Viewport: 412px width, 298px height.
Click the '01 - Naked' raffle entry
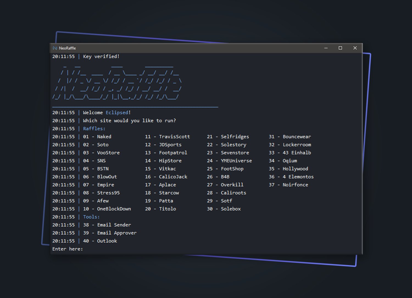[97, 137]
